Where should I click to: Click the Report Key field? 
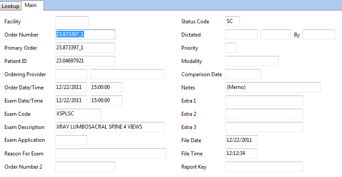coord(264,166)
